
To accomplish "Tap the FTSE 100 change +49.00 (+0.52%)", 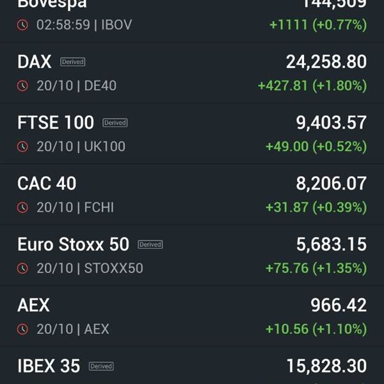I will pos(316,147).
